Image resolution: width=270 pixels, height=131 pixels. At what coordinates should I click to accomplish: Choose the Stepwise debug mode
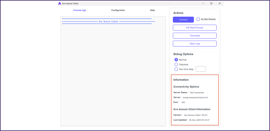click(176, 64)
